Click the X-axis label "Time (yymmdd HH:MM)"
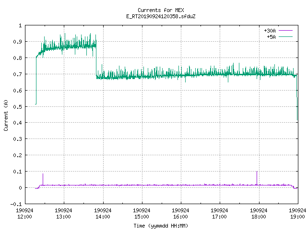Screen dimensions: 307x230 point(161,226)
